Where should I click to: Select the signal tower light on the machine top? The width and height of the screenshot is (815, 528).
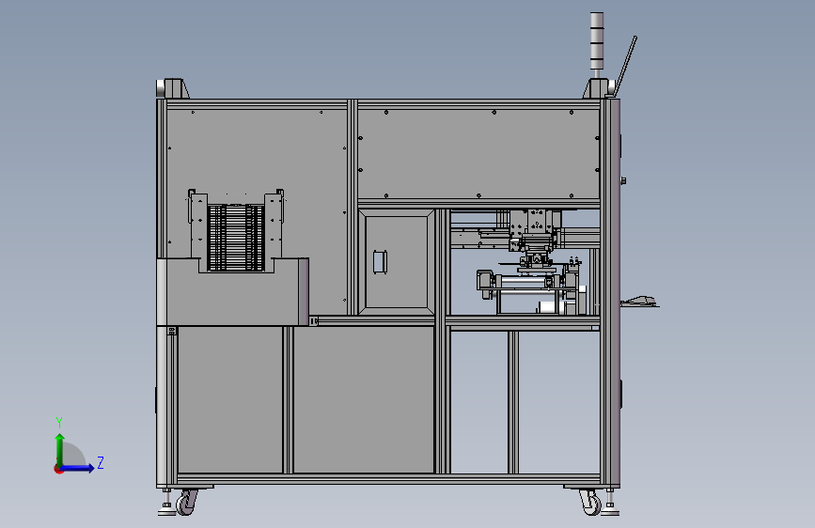point(597,45)
